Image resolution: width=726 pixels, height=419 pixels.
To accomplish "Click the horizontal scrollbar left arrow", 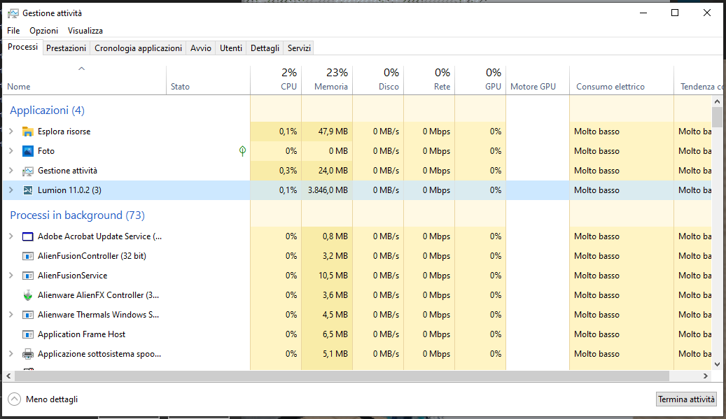I will pyautogui.click(x=8, y=376).
